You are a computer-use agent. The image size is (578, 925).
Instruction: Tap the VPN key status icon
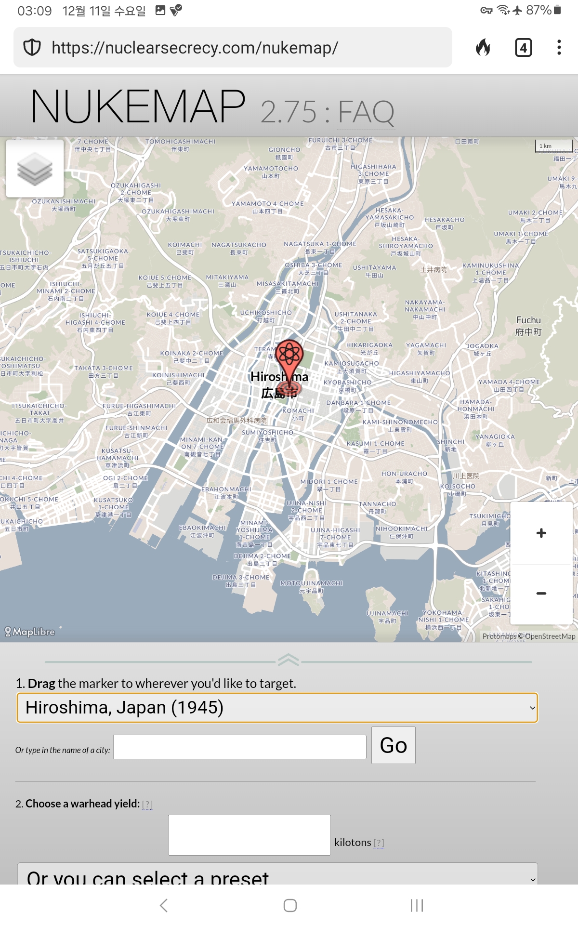486,10
